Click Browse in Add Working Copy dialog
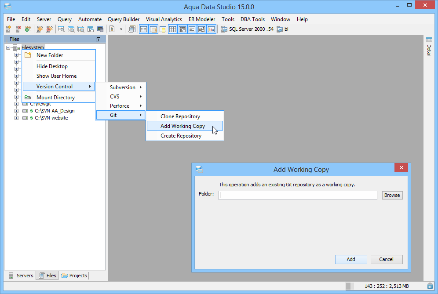 [x=392, y=195]
